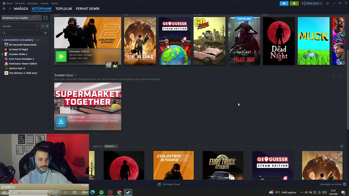349x196 pixels.
Task: Open the weather widget 15°C Hafif yağmur
Action: pyautogui.click(x=282, y=192)
